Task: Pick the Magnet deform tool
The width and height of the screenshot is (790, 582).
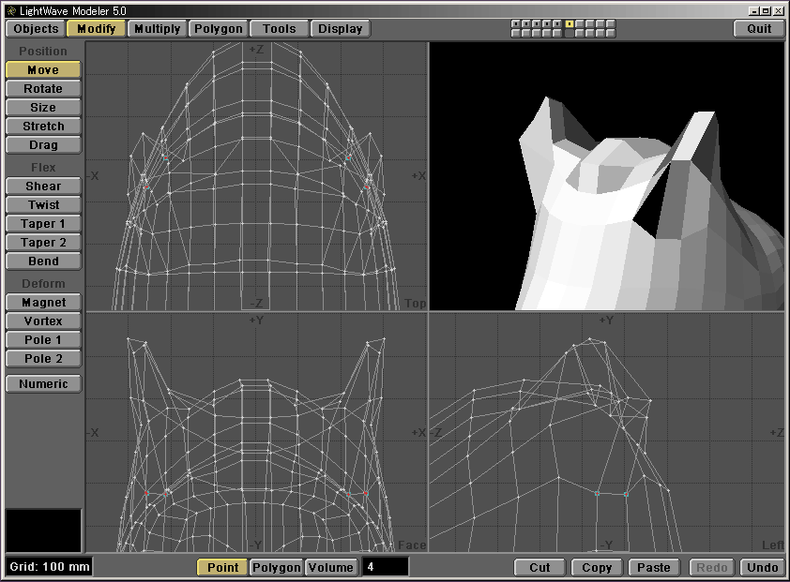Action: pos(43,303)
